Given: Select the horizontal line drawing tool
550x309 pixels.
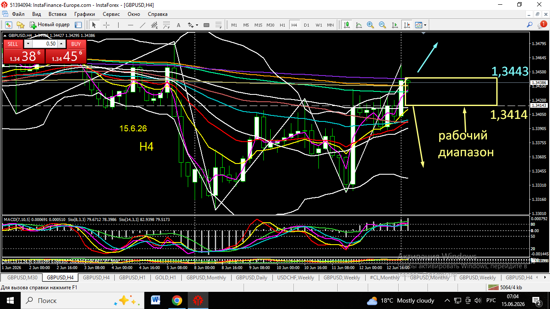Looking at the screenshot, I should click(x=130, y=25).
